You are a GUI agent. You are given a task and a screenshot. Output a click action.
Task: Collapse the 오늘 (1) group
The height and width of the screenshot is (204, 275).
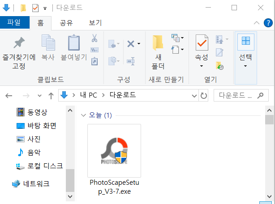coord(83,115)
